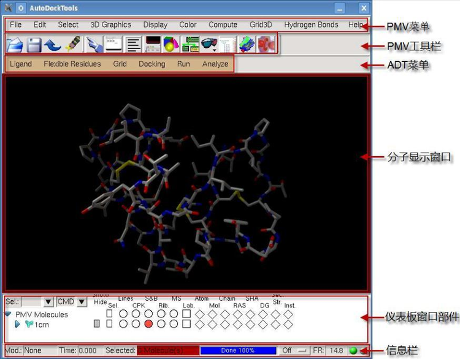The height and width of the screenshot is (359, 460).
Task: Click the tree listing sheet toolbar icon
Action: pyautogui.click(x=228, y=45)
